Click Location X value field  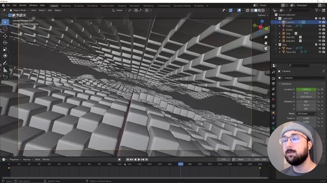[x=306, y=89]
